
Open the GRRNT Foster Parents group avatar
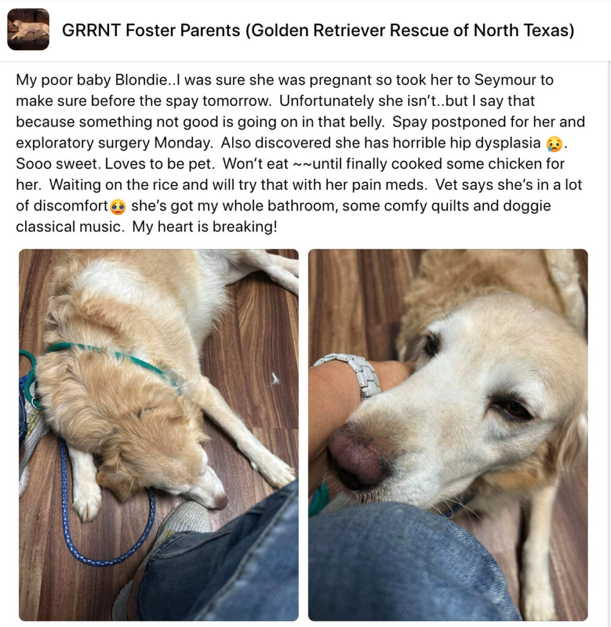pos(28,29)
